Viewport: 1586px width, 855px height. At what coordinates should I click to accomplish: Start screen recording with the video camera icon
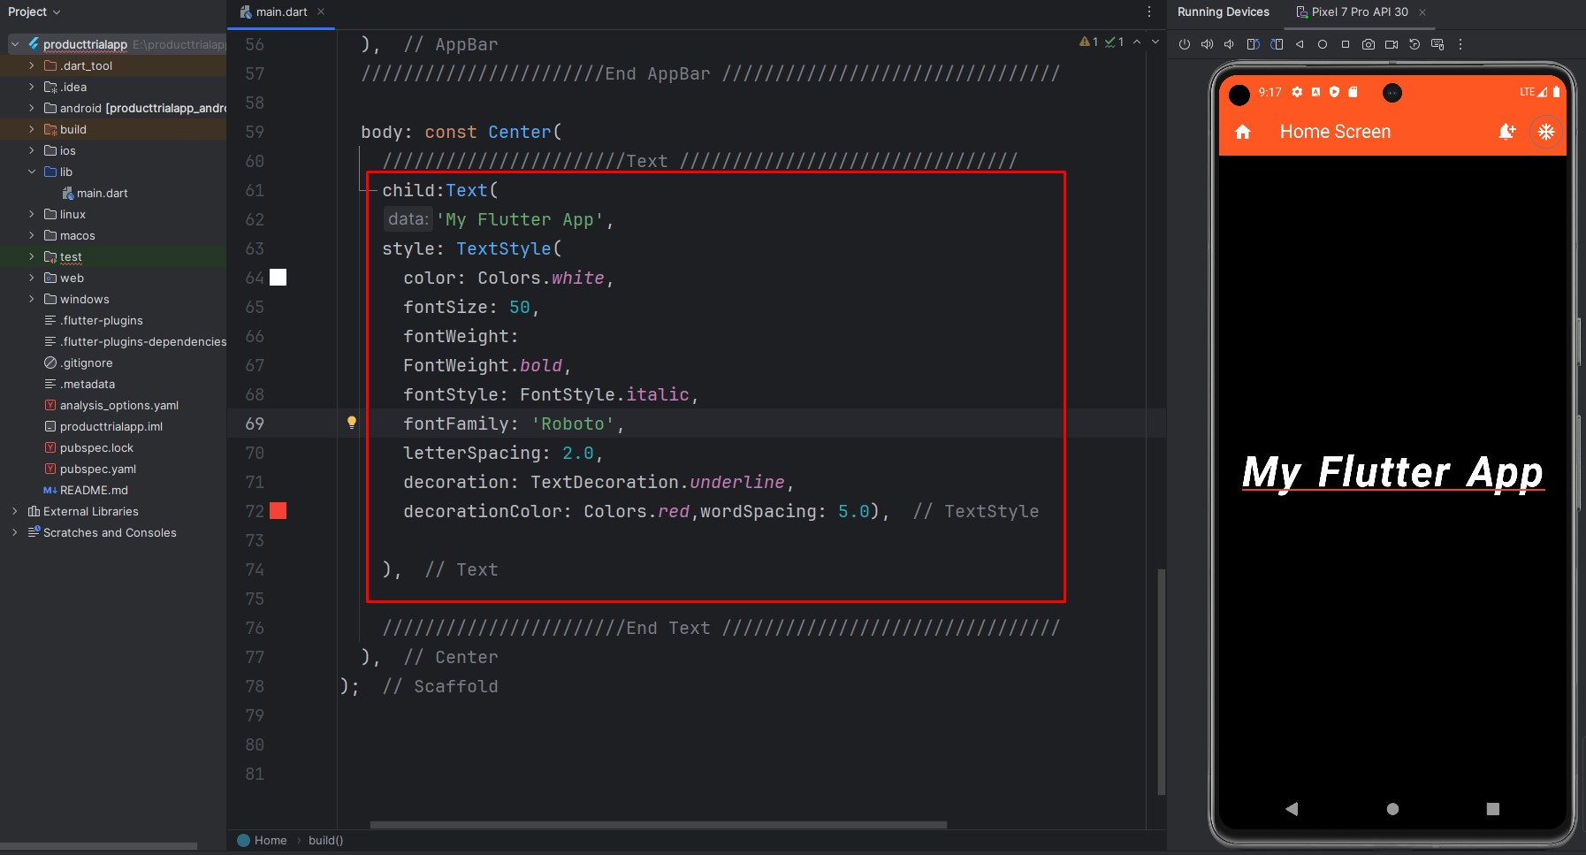1392,44
